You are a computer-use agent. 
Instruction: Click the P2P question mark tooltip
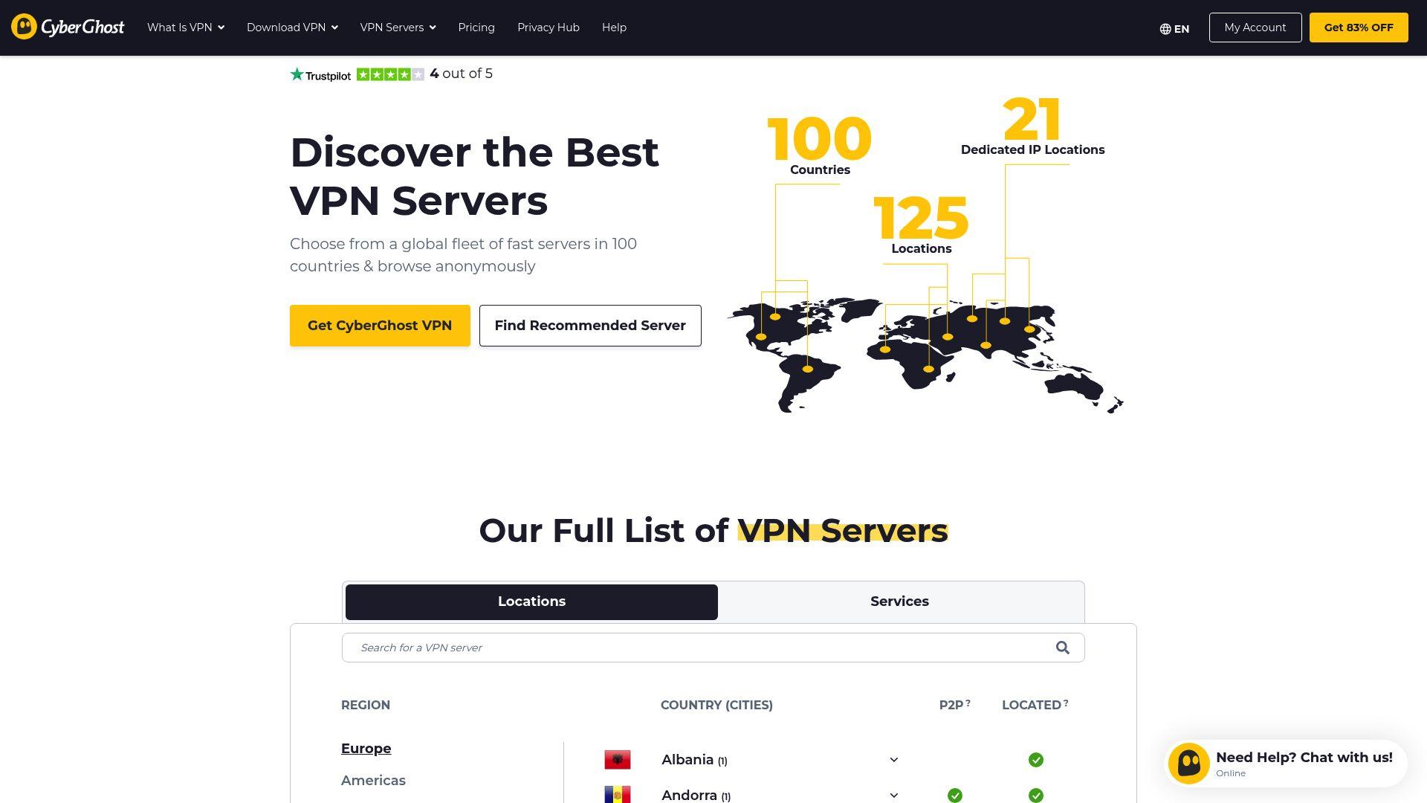pyautogui.click(x=968, y=703)
